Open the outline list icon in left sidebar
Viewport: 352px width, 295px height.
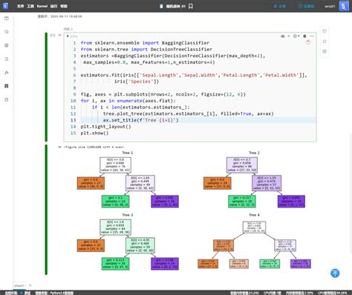tap(7, 59)
